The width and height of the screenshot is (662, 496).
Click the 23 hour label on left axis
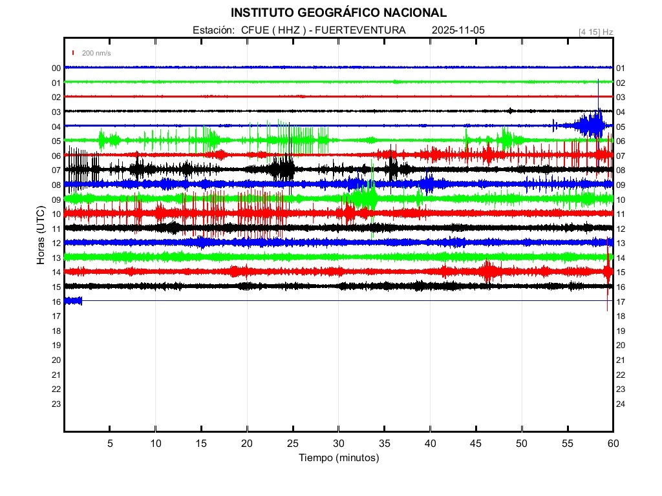[56, 404]
